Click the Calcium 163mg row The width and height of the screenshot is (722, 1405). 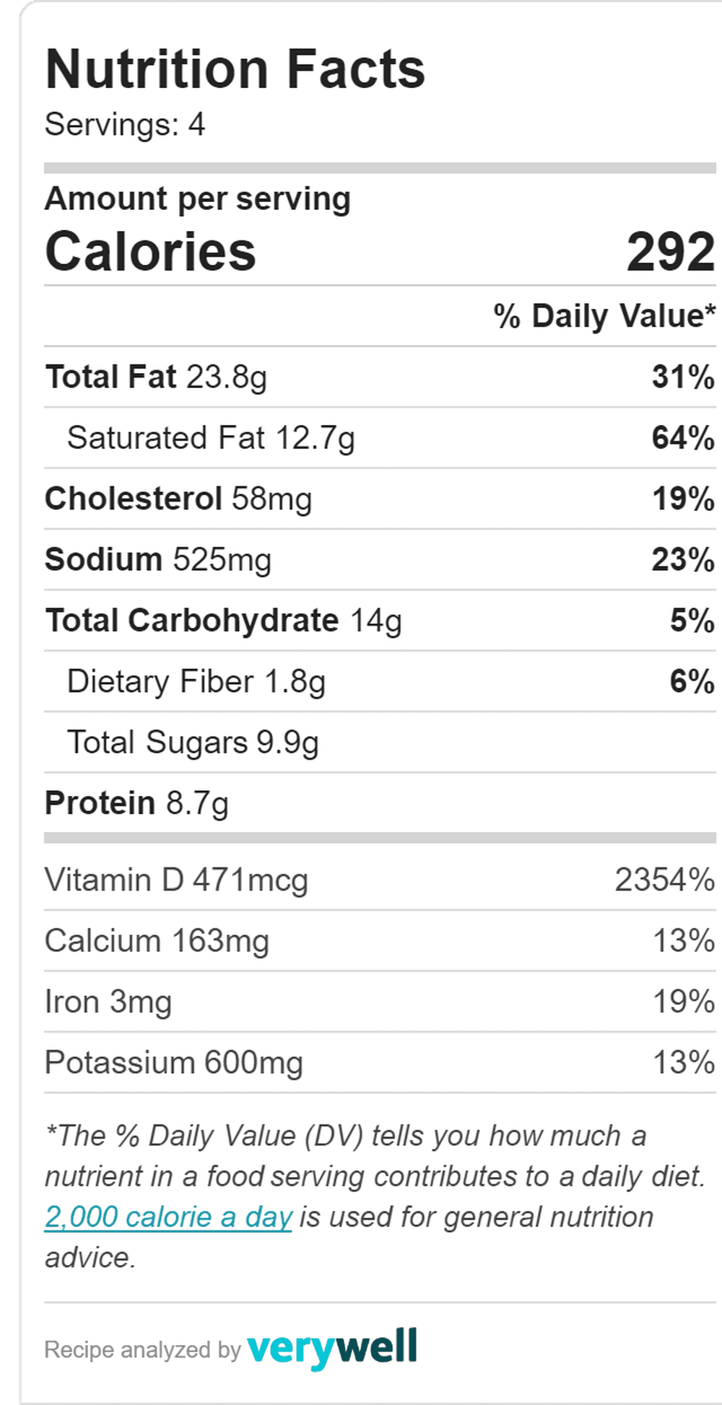(380, 941)
